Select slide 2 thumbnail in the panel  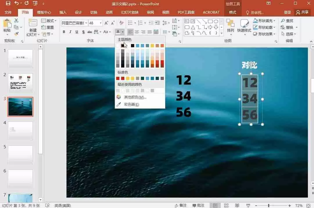(20, 83)
